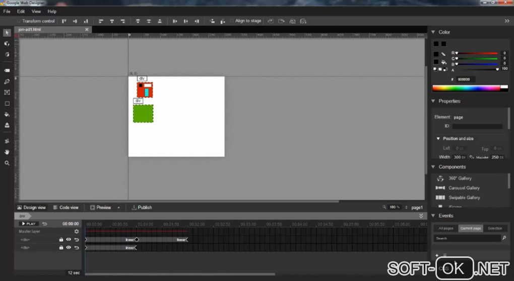Select the Rectangle shape tool
This screenshot has height=281, width=514.
tap(7, 104)
